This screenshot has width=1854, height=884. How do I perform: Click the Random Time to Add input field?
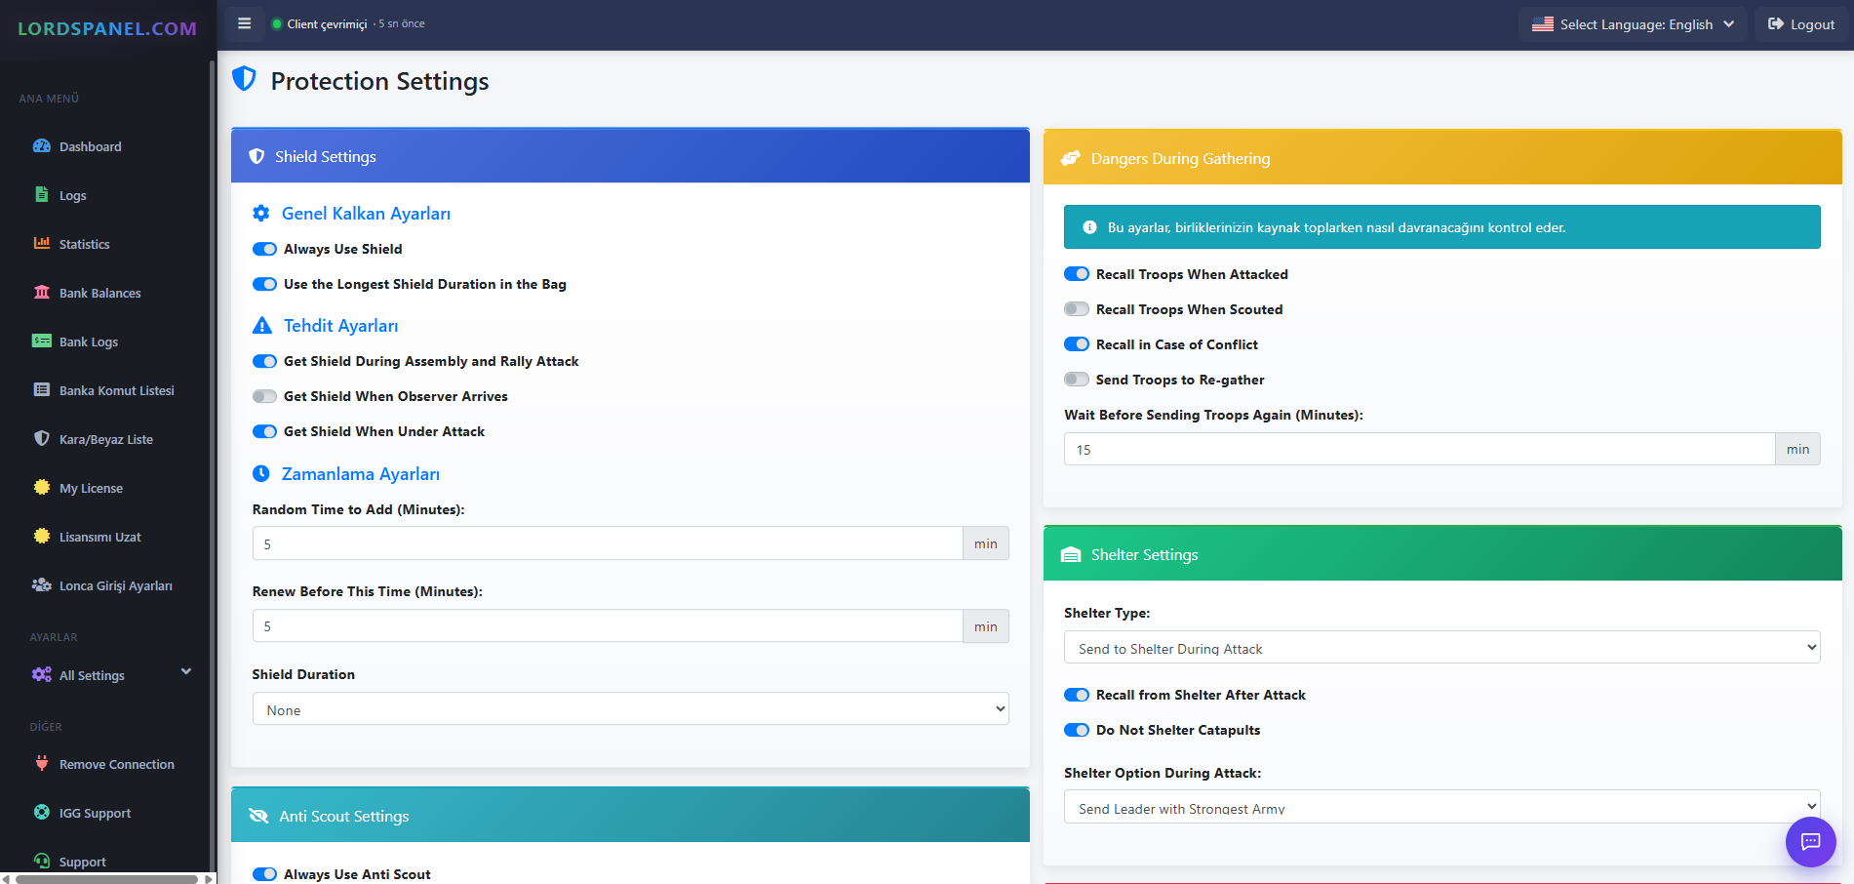[608, 543]
